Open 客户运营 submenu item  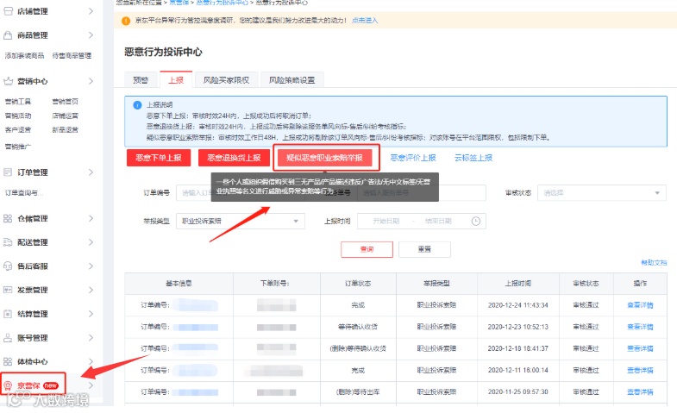pyautogui.click(x=18, y=130)
